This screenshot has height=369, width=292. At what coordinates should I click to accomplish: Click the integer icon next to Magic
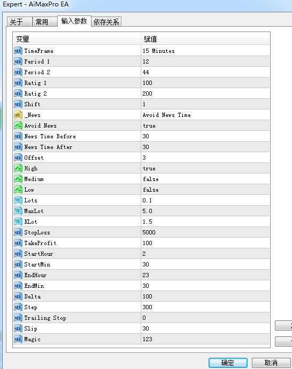[x=18, y=339]
